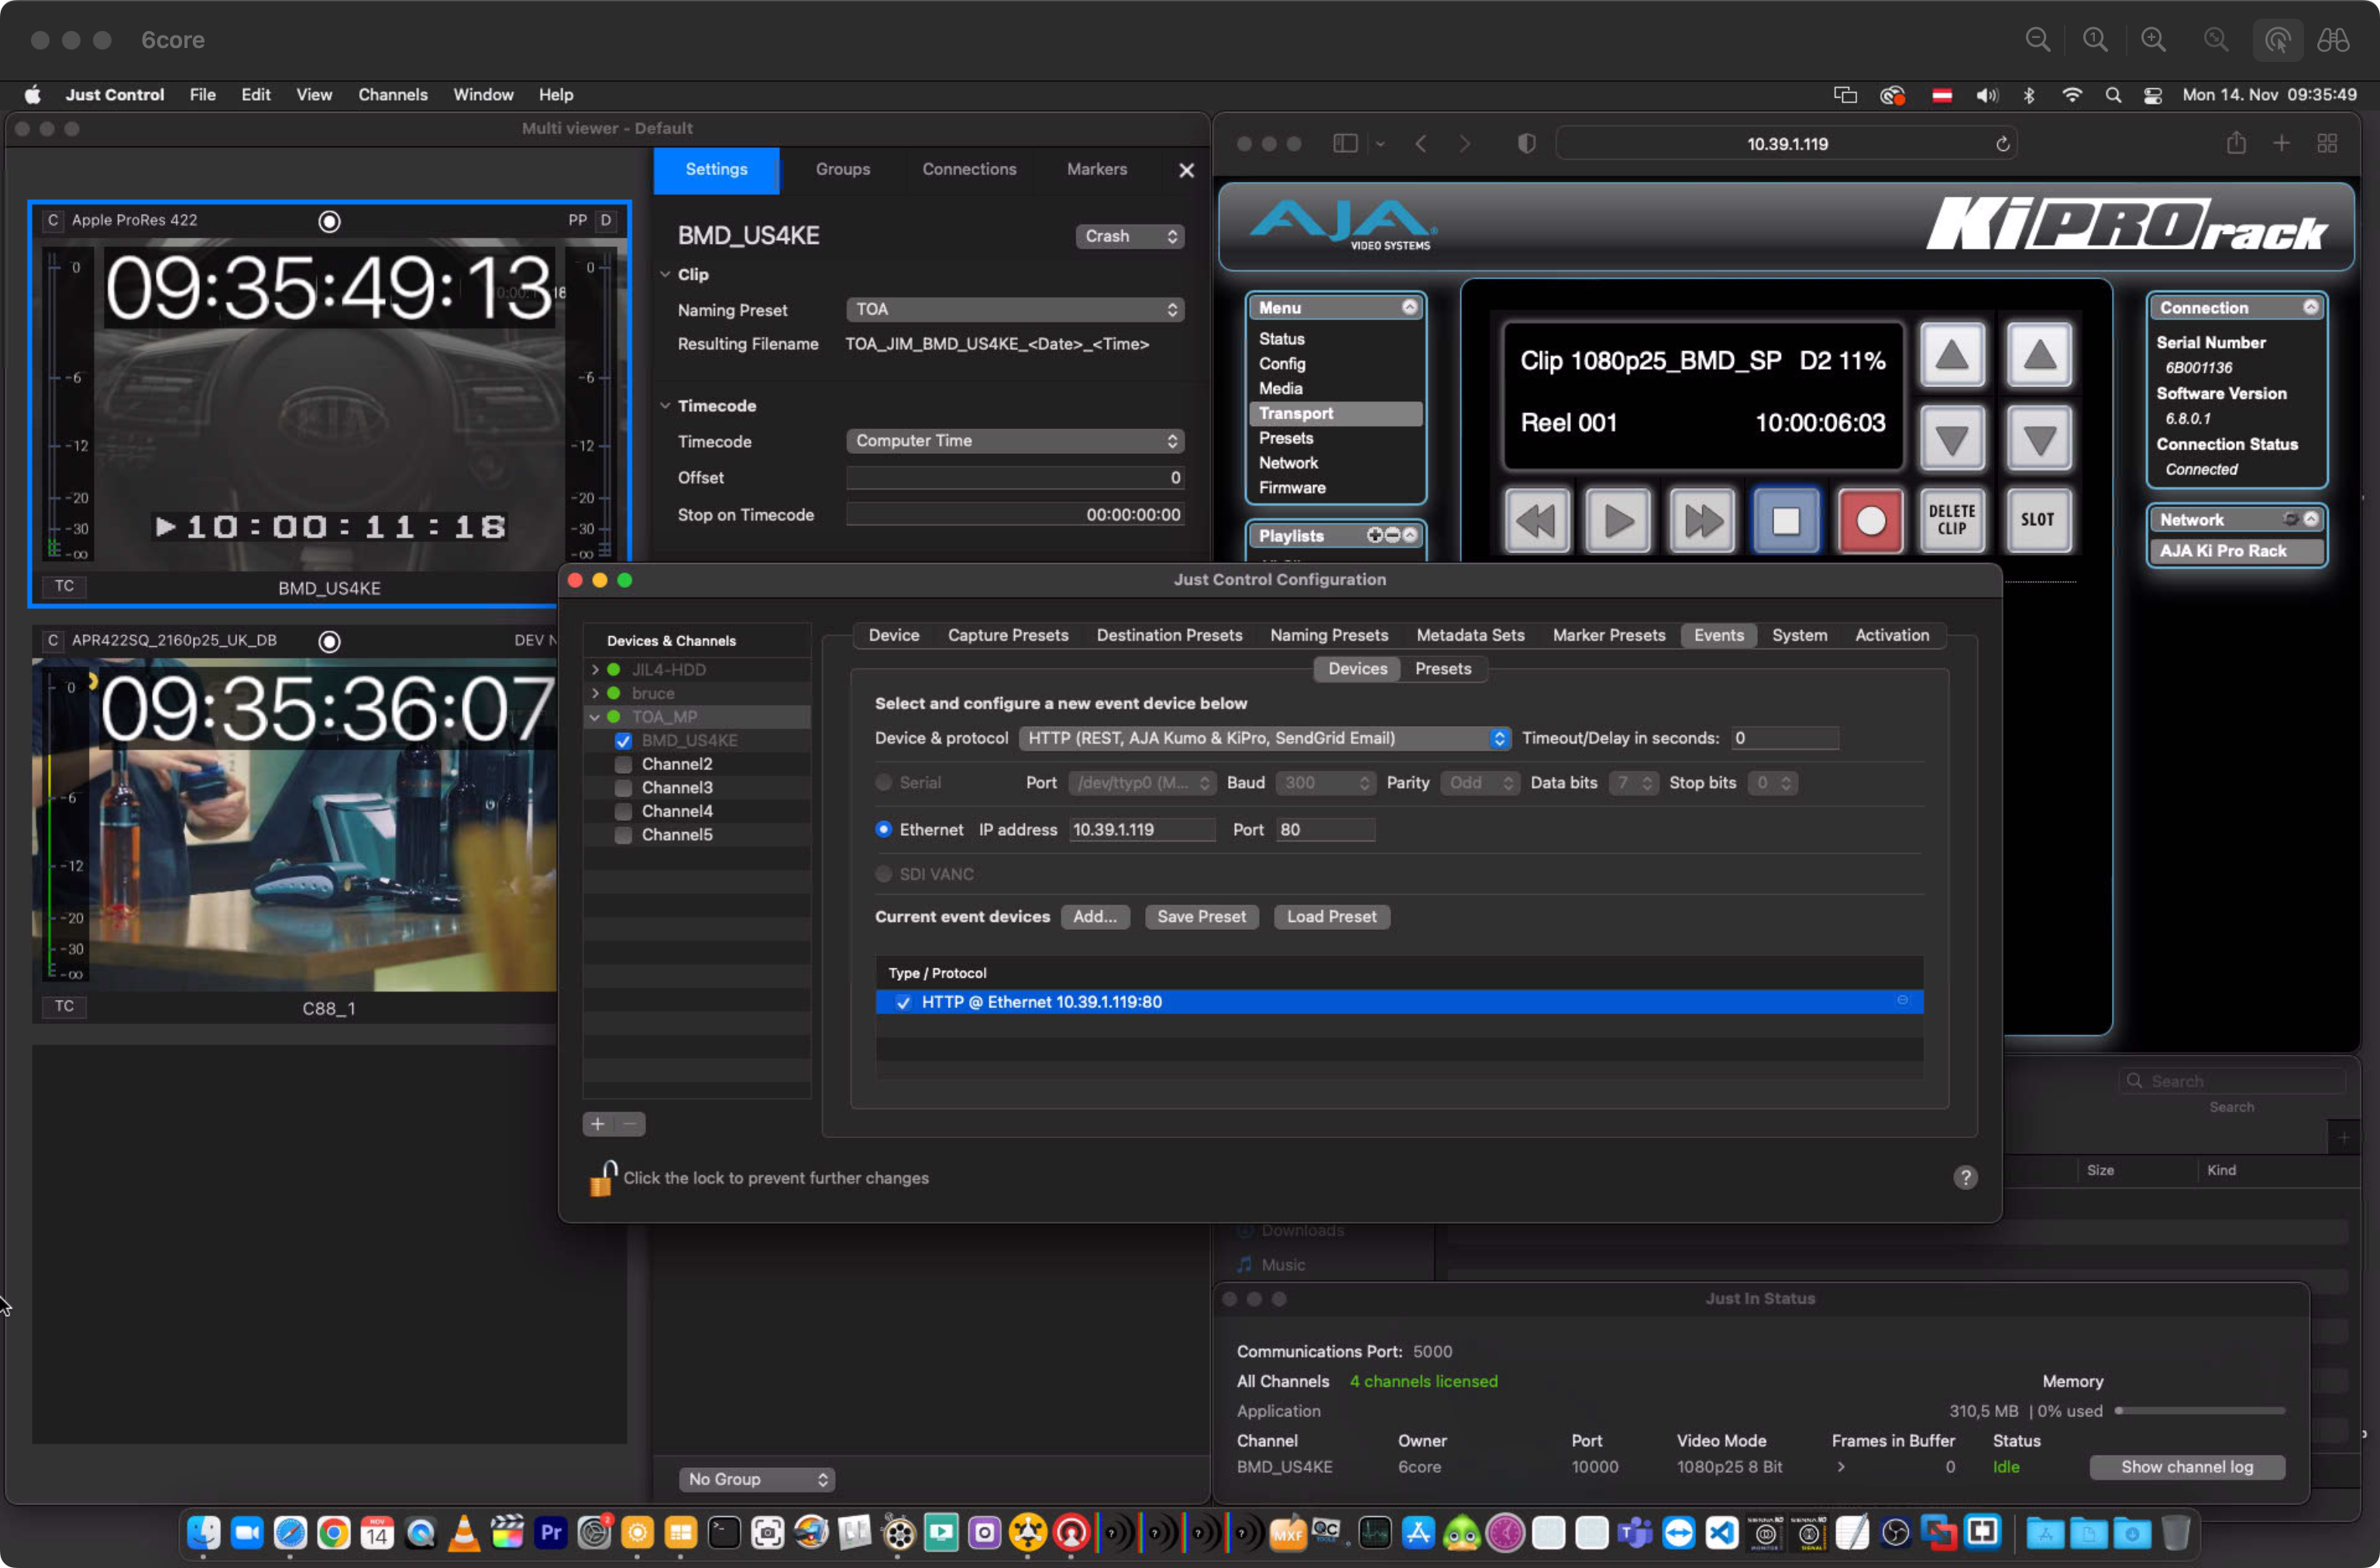
Task: Click the Rewind button on KiPro transport
Action: (x=1536, y=521)
